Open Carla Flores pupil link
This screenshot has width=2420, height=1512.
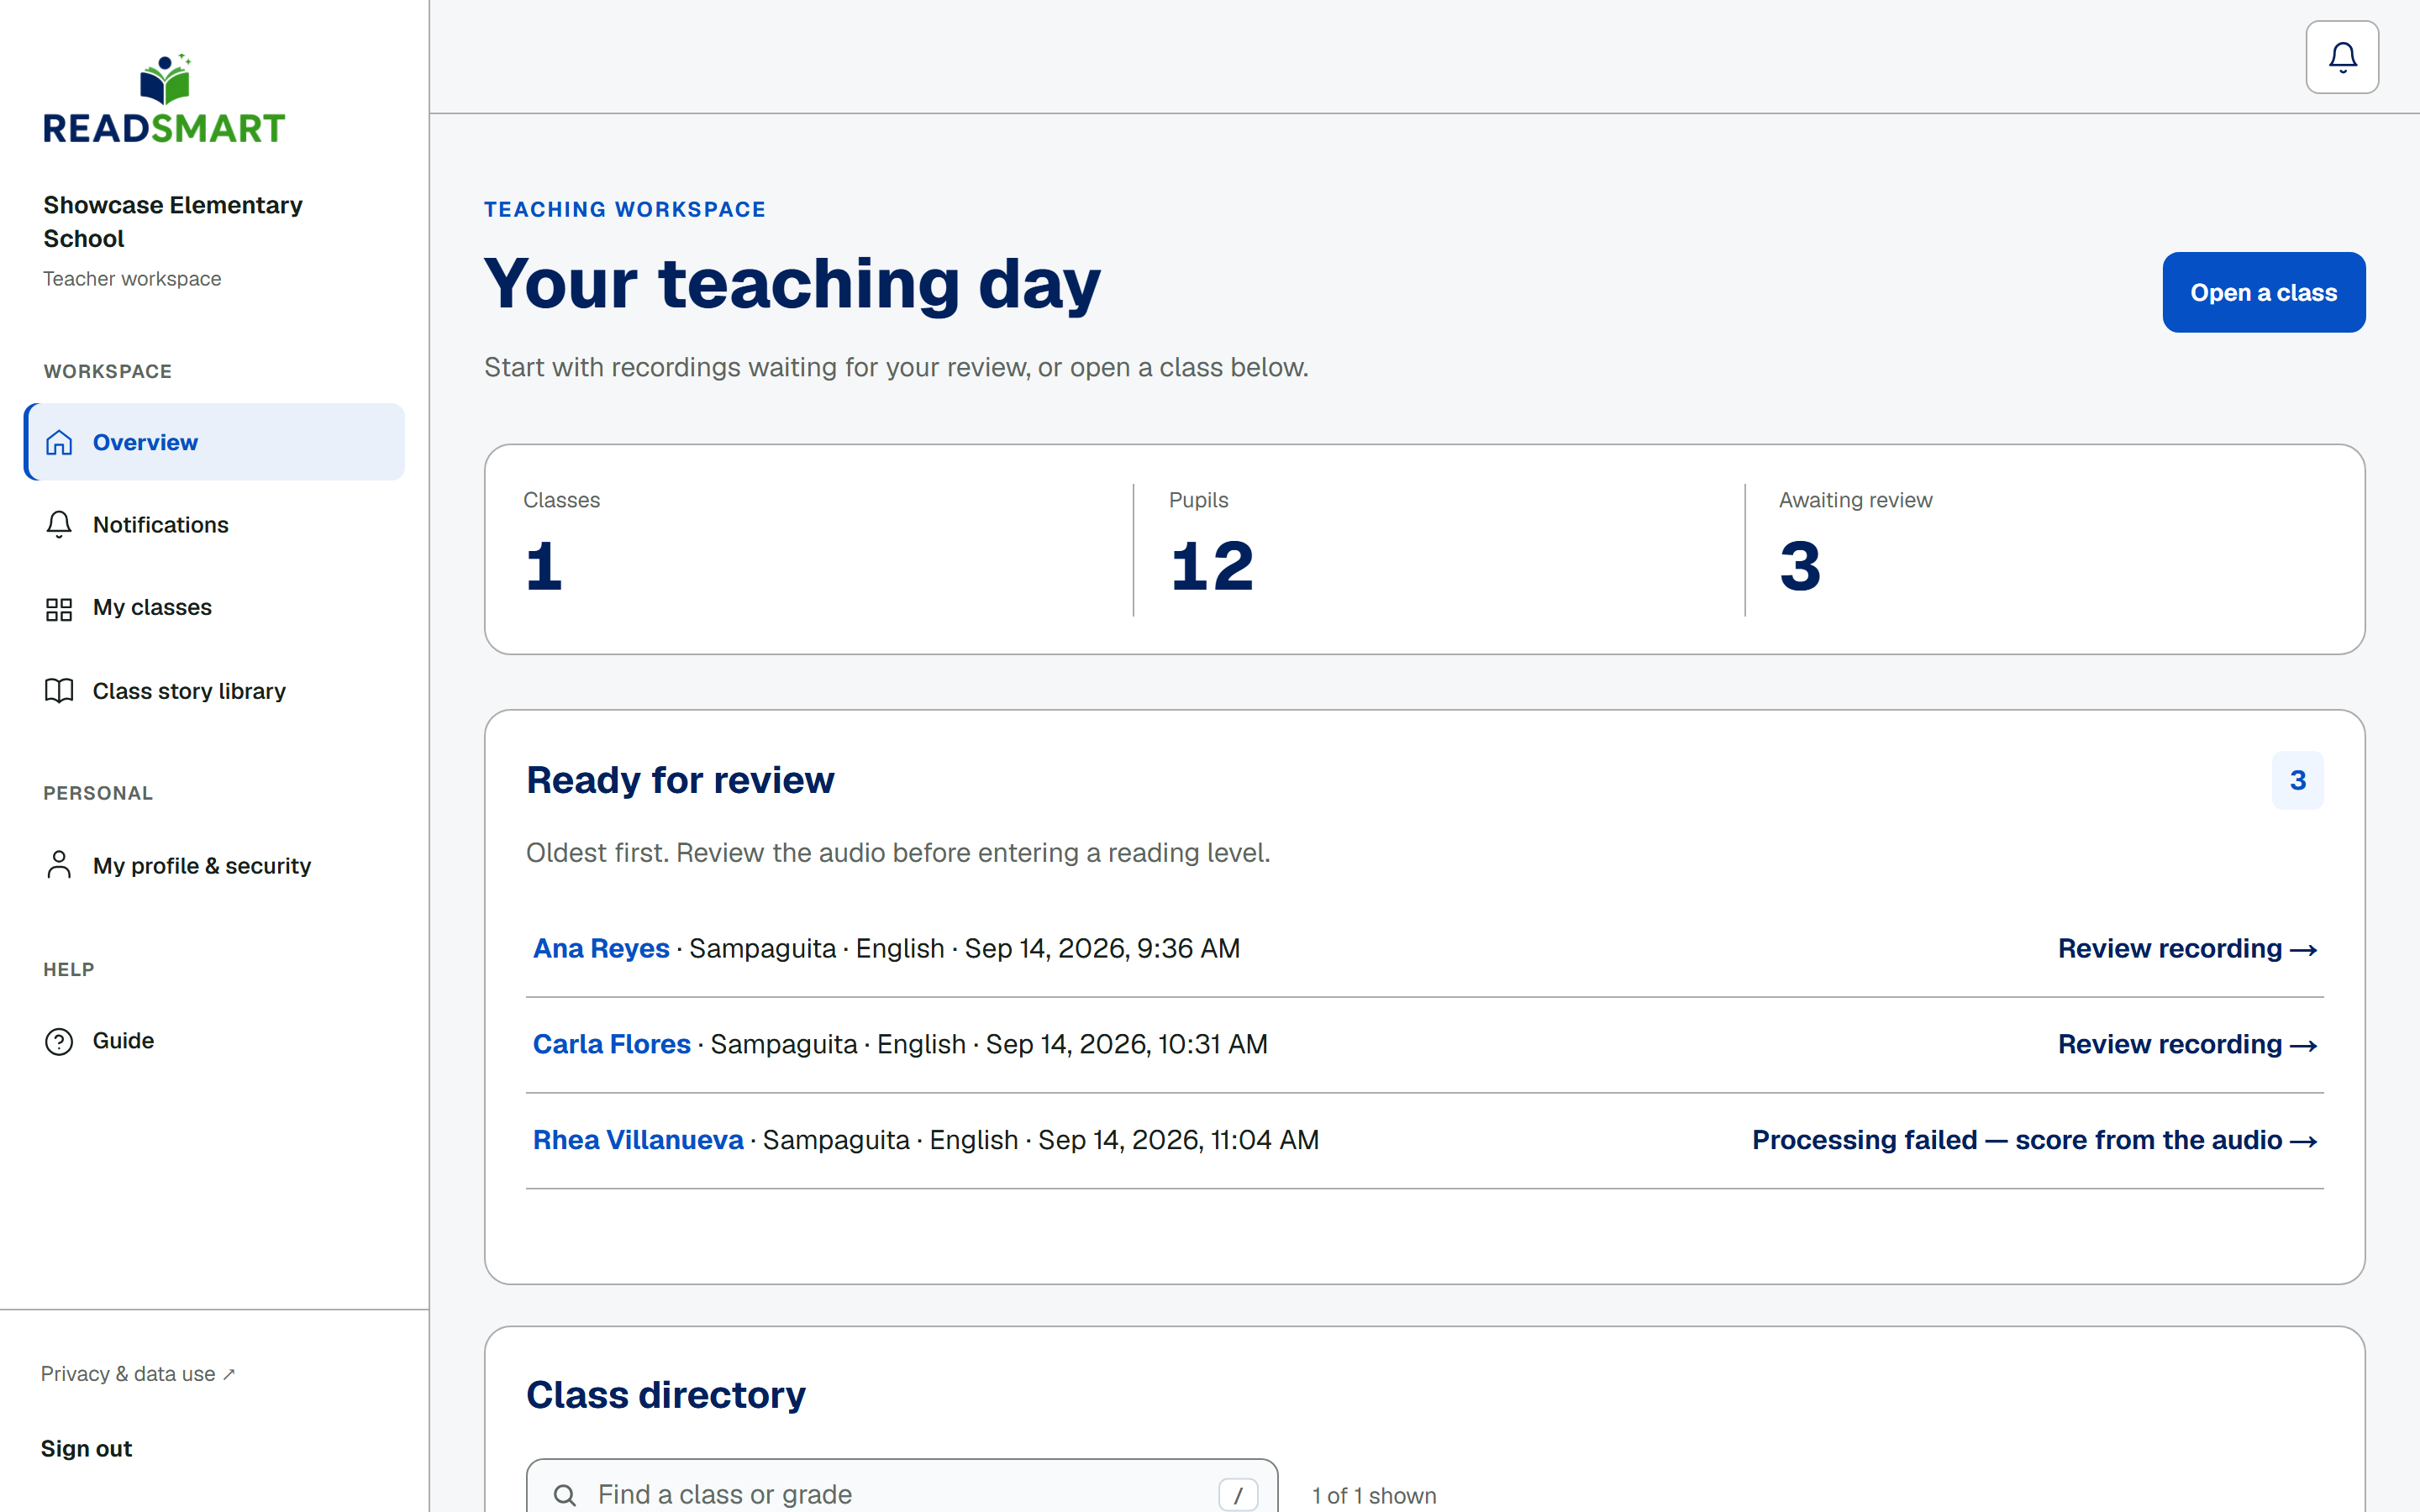click(612, 1044)
